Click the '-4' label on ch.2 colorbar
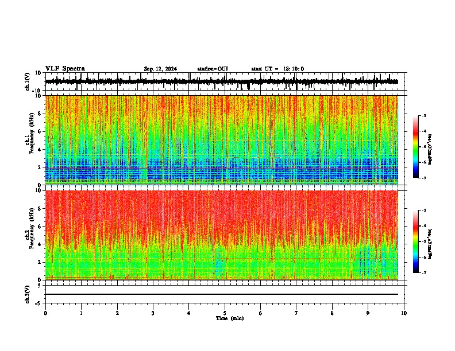Viewport: 455px width, 351px height. coord(423,226)
